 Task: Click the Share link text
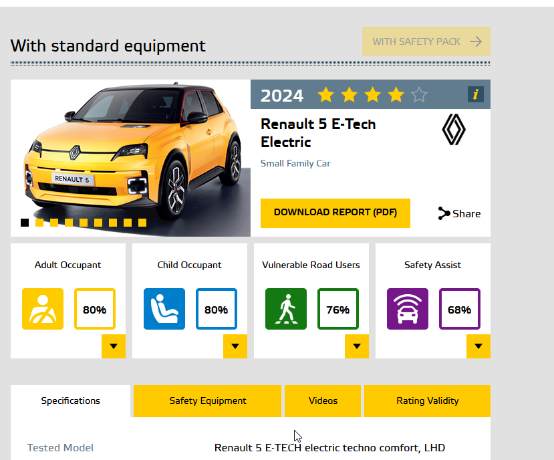[x=466, y=213]
